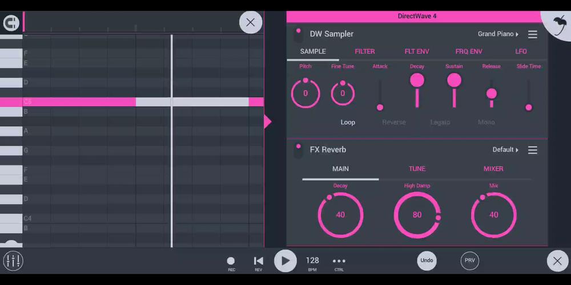Rewind with the REV button

click(x=258, y=263)
